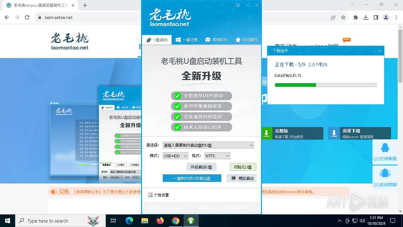Click the taskbar clock 1:31 PM

tap(376, 221)
